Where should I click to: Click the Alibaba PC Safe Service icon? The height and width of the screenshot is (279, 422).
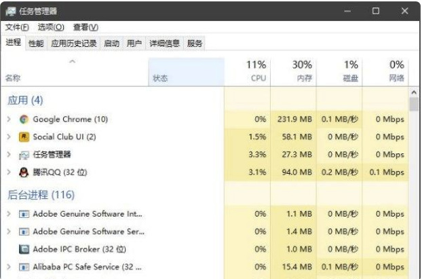coord(24,267)
